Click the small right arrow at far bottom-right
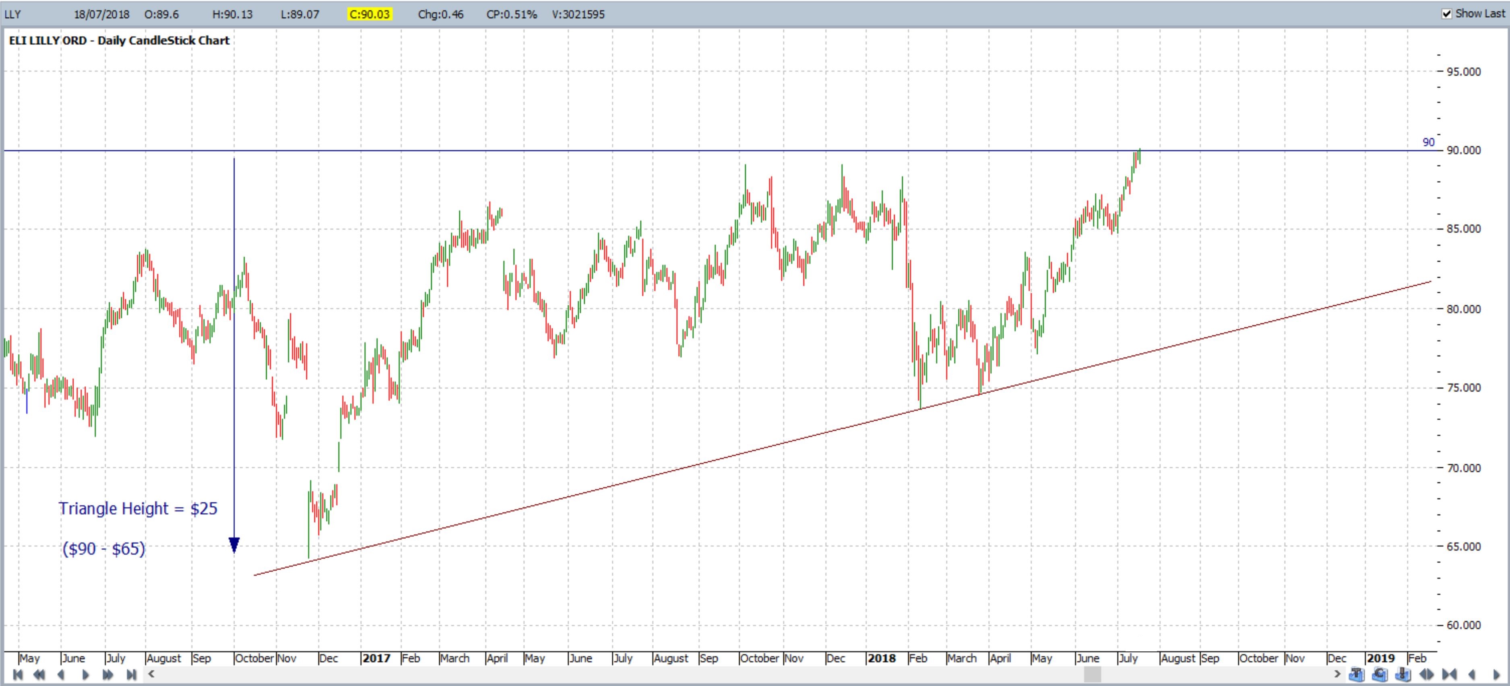The width and height of the screenshot is (1510, 686). (1497, 674)
